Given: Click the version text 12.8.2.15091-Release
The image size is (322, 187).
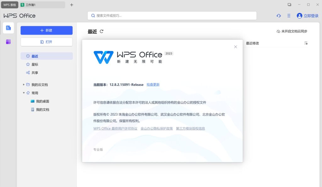Looking at the screenshot, I should pos(126,85).
